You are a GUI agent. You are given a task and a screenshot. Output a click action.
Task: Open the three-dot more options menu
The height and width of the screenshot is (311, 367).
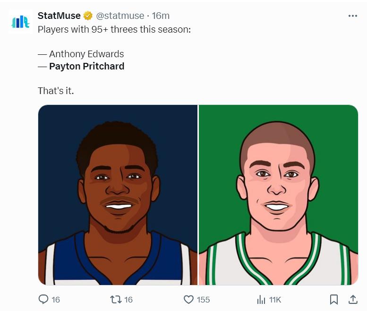(353, 16)
